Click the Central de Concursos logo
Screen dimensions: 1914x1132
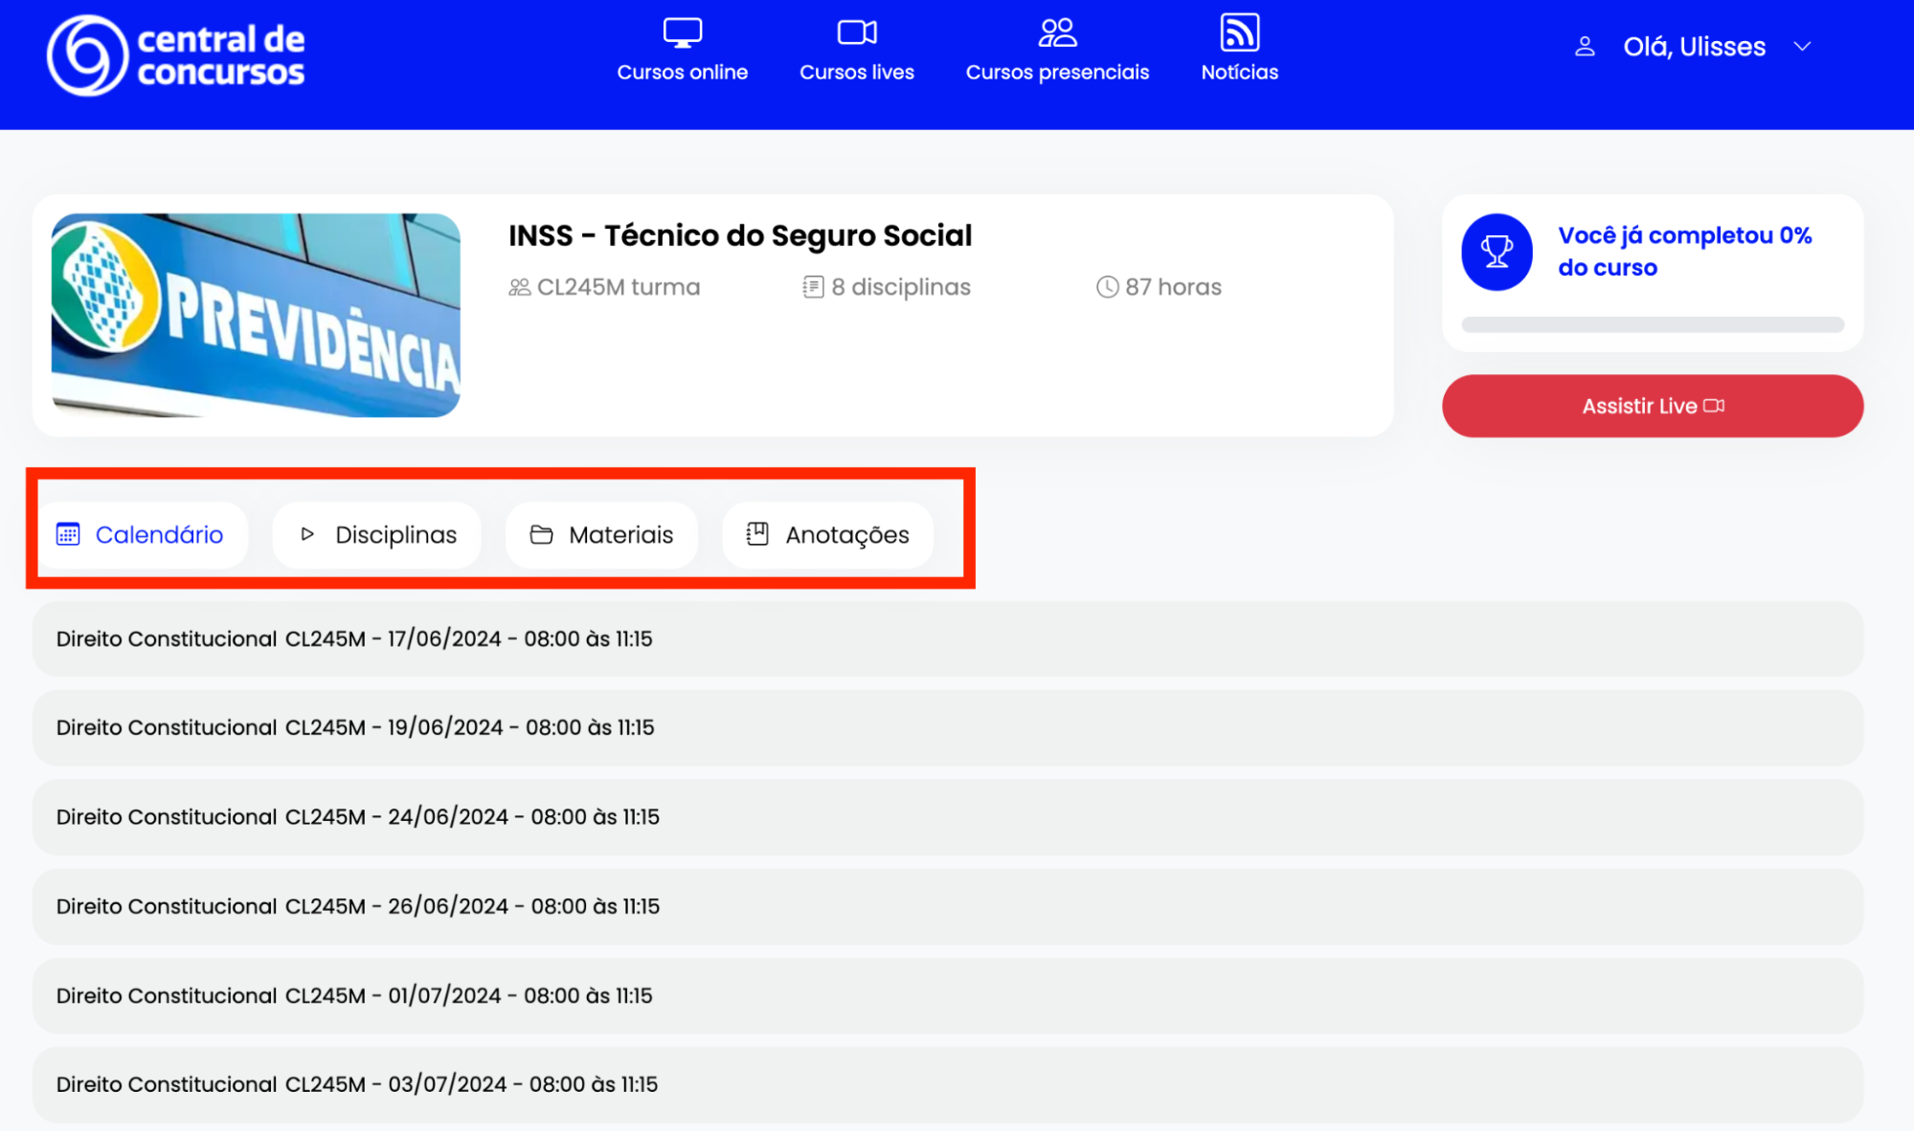point(176,55)
